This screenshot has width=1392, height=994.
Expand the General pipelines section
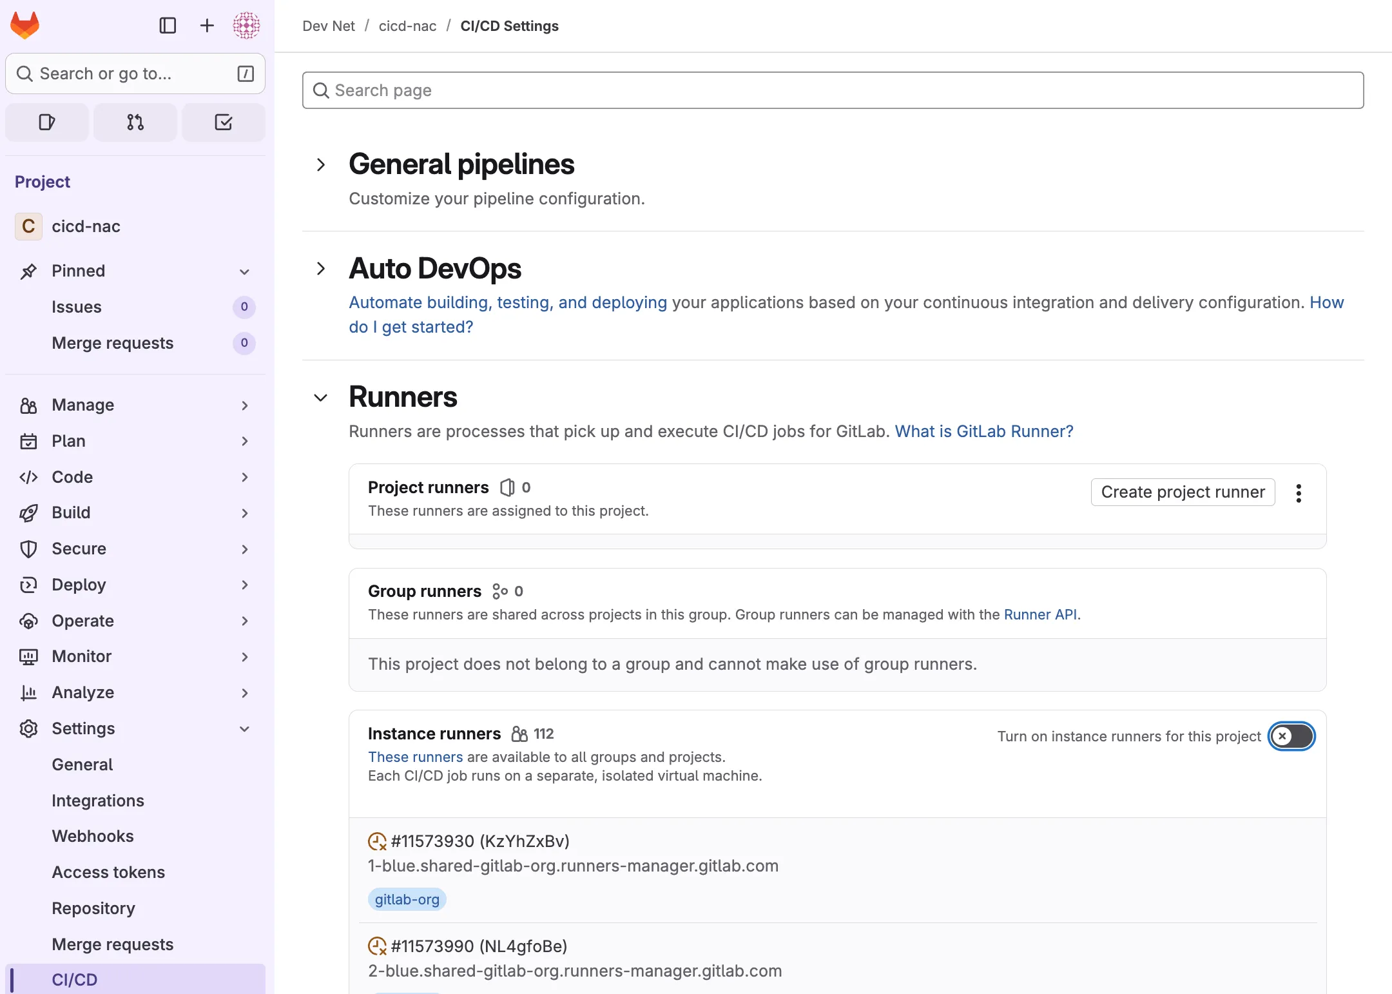(x=321, y=165)
